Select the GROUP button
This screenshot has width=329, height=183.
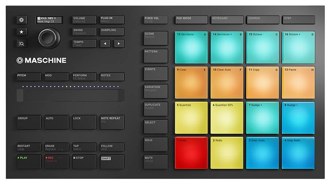29,122
